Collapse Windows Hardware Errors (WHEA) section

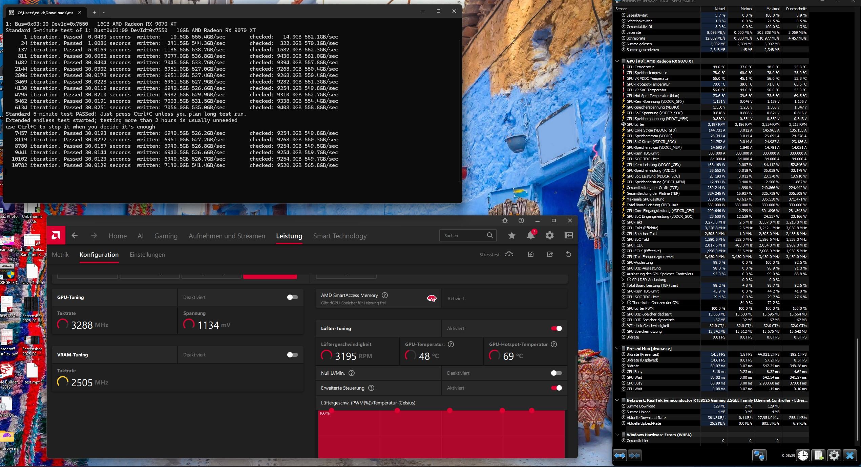click(617, 435)
